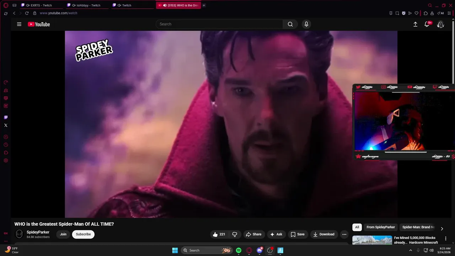
Task: Show hidden system tray icons chevron
Action: (411, 250)
